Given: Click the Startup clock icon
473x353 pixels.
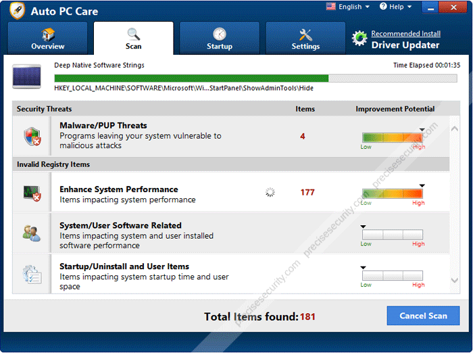Looking at the screenshot, I should pos(220,34).
